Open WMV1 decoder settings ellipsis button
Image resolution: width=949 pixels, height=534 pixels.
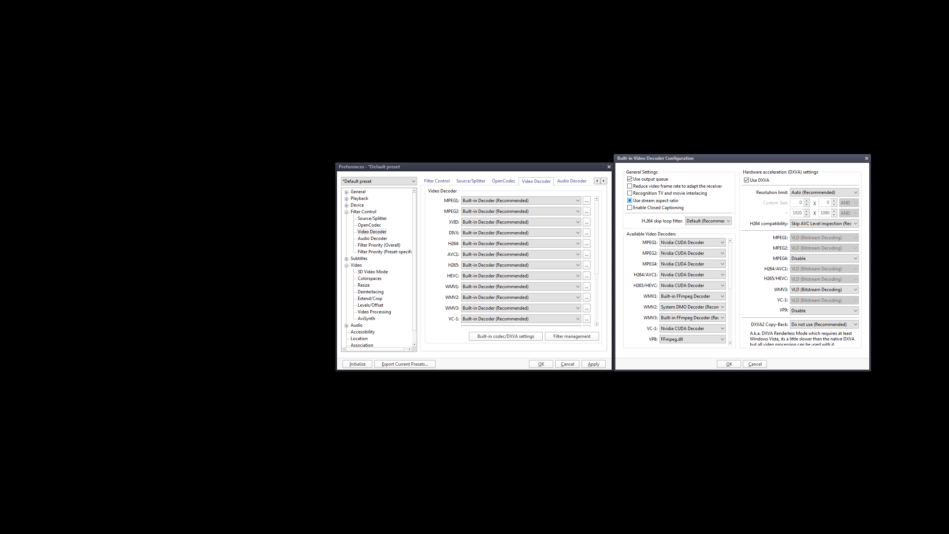tap(586, 287)
